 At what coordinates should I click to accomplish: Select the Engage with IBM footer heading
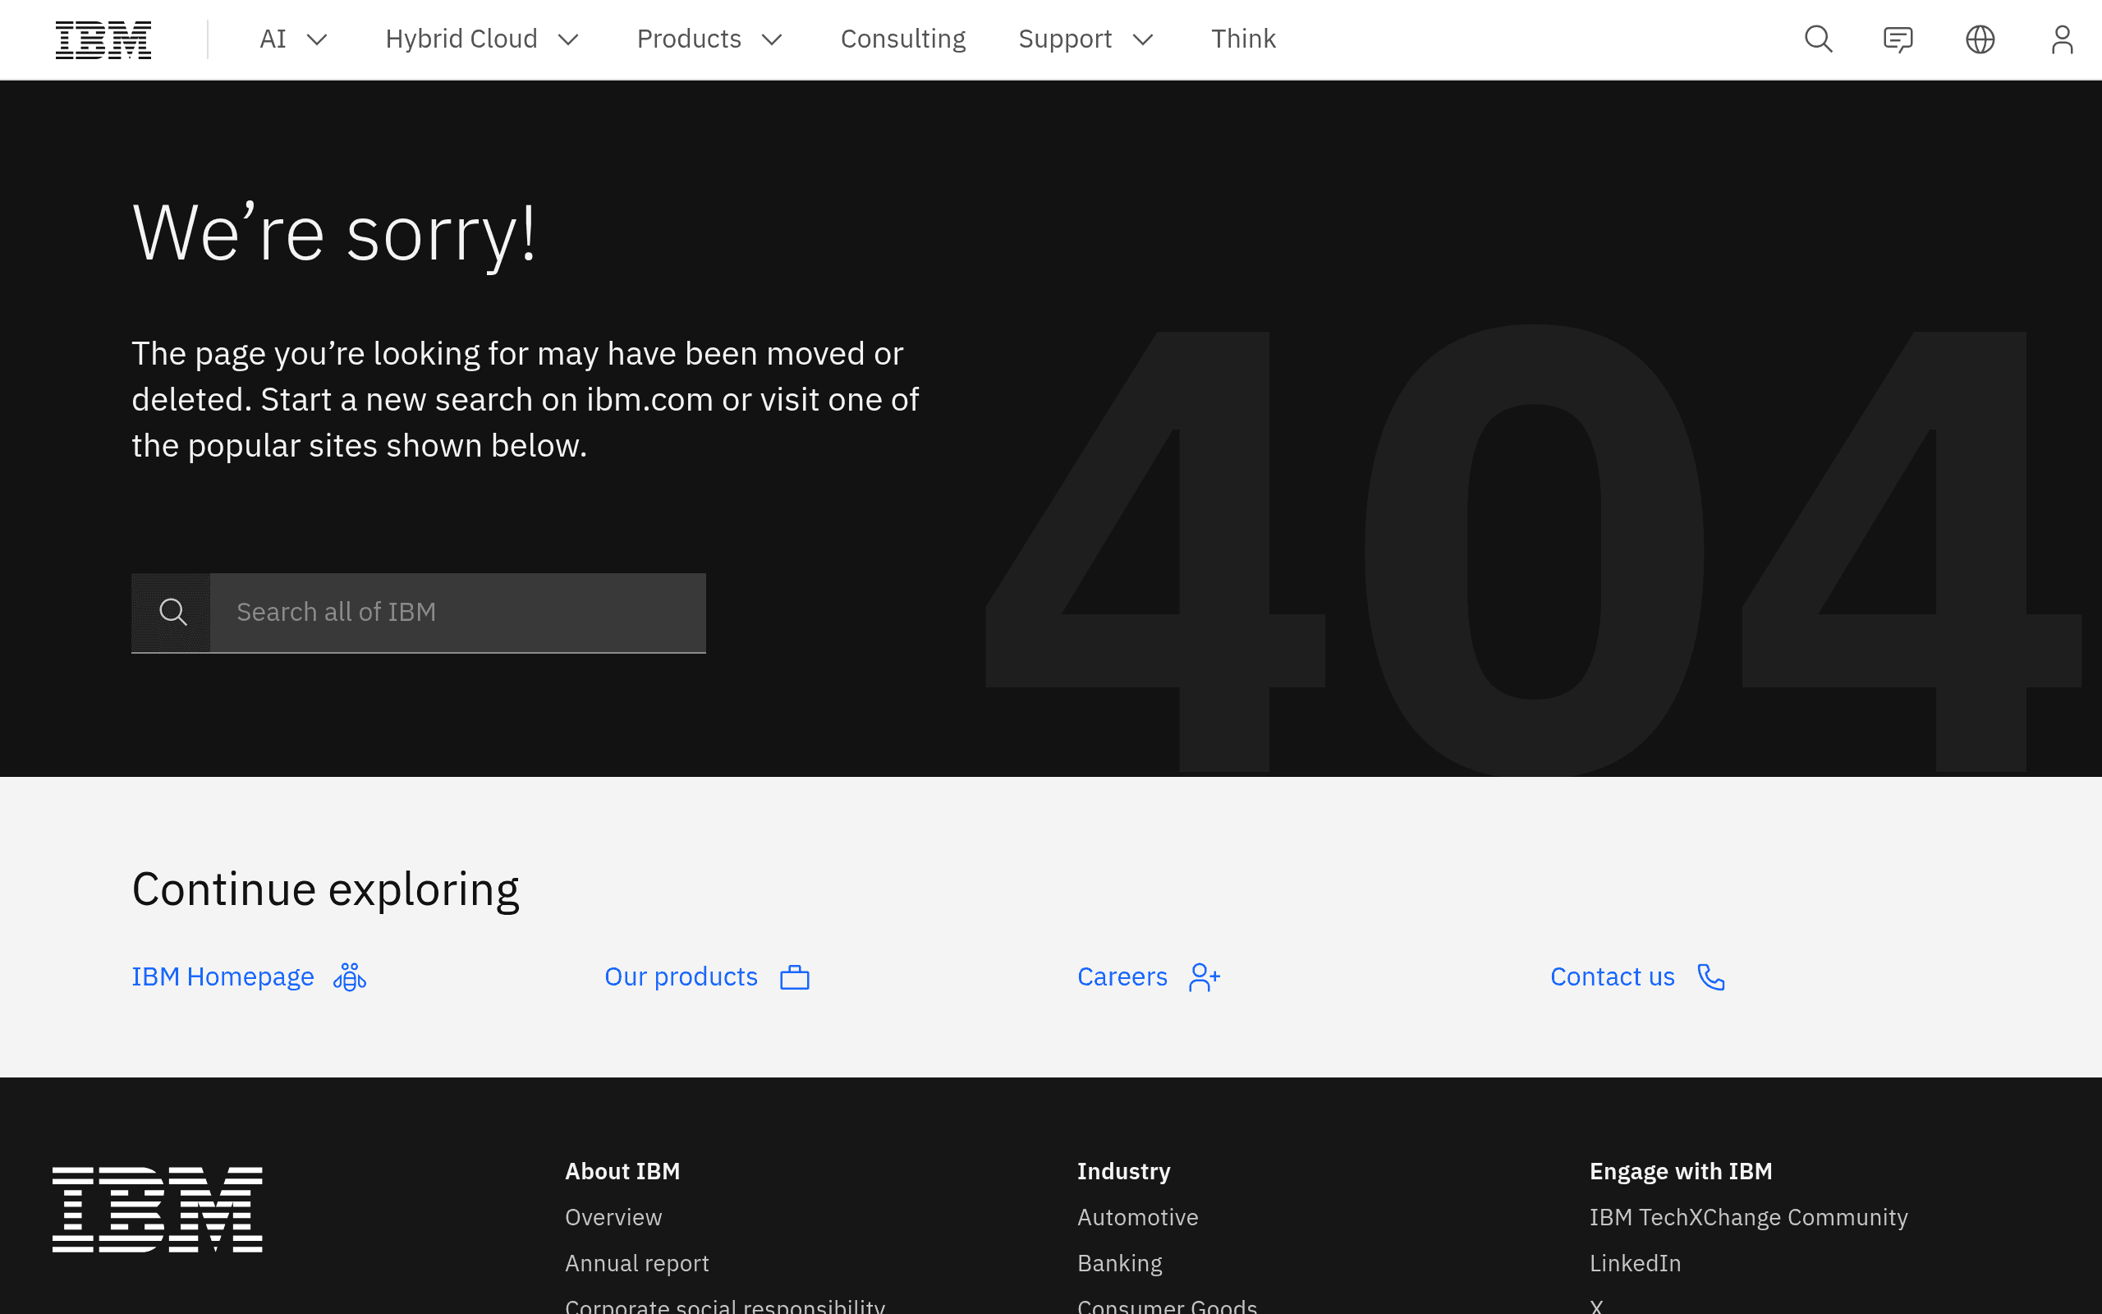1681,1170
